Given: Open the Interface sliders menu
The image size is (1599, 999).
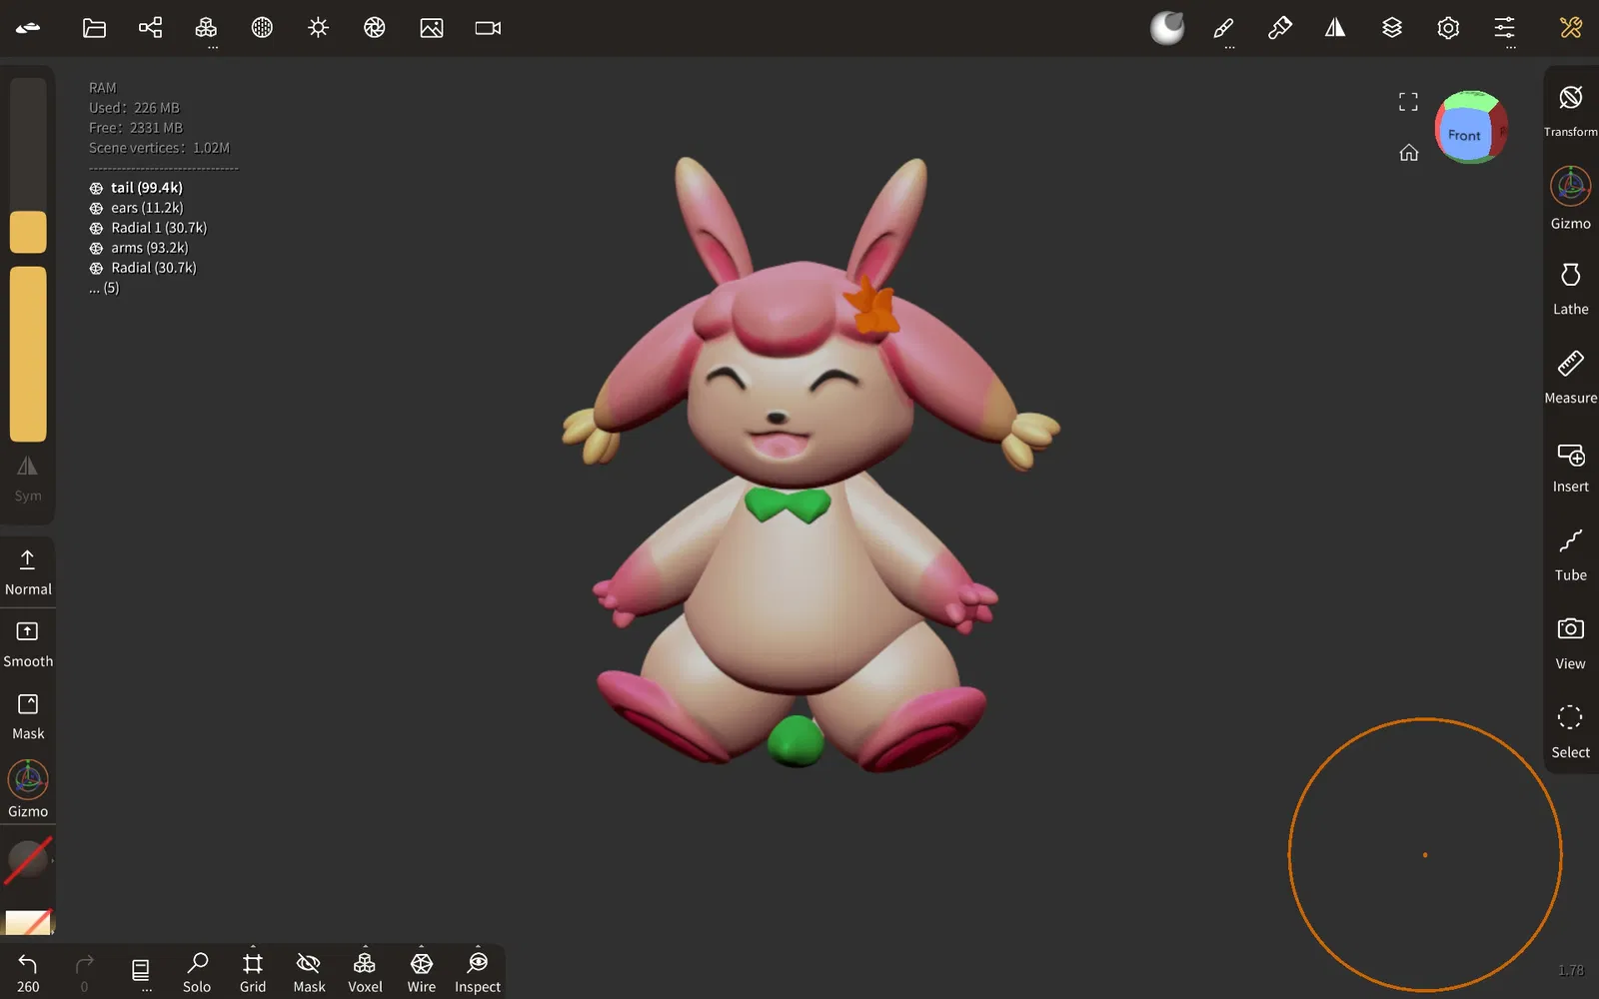Looking at the screenshot, I should pyautogui.click(x=1504, y=28).
